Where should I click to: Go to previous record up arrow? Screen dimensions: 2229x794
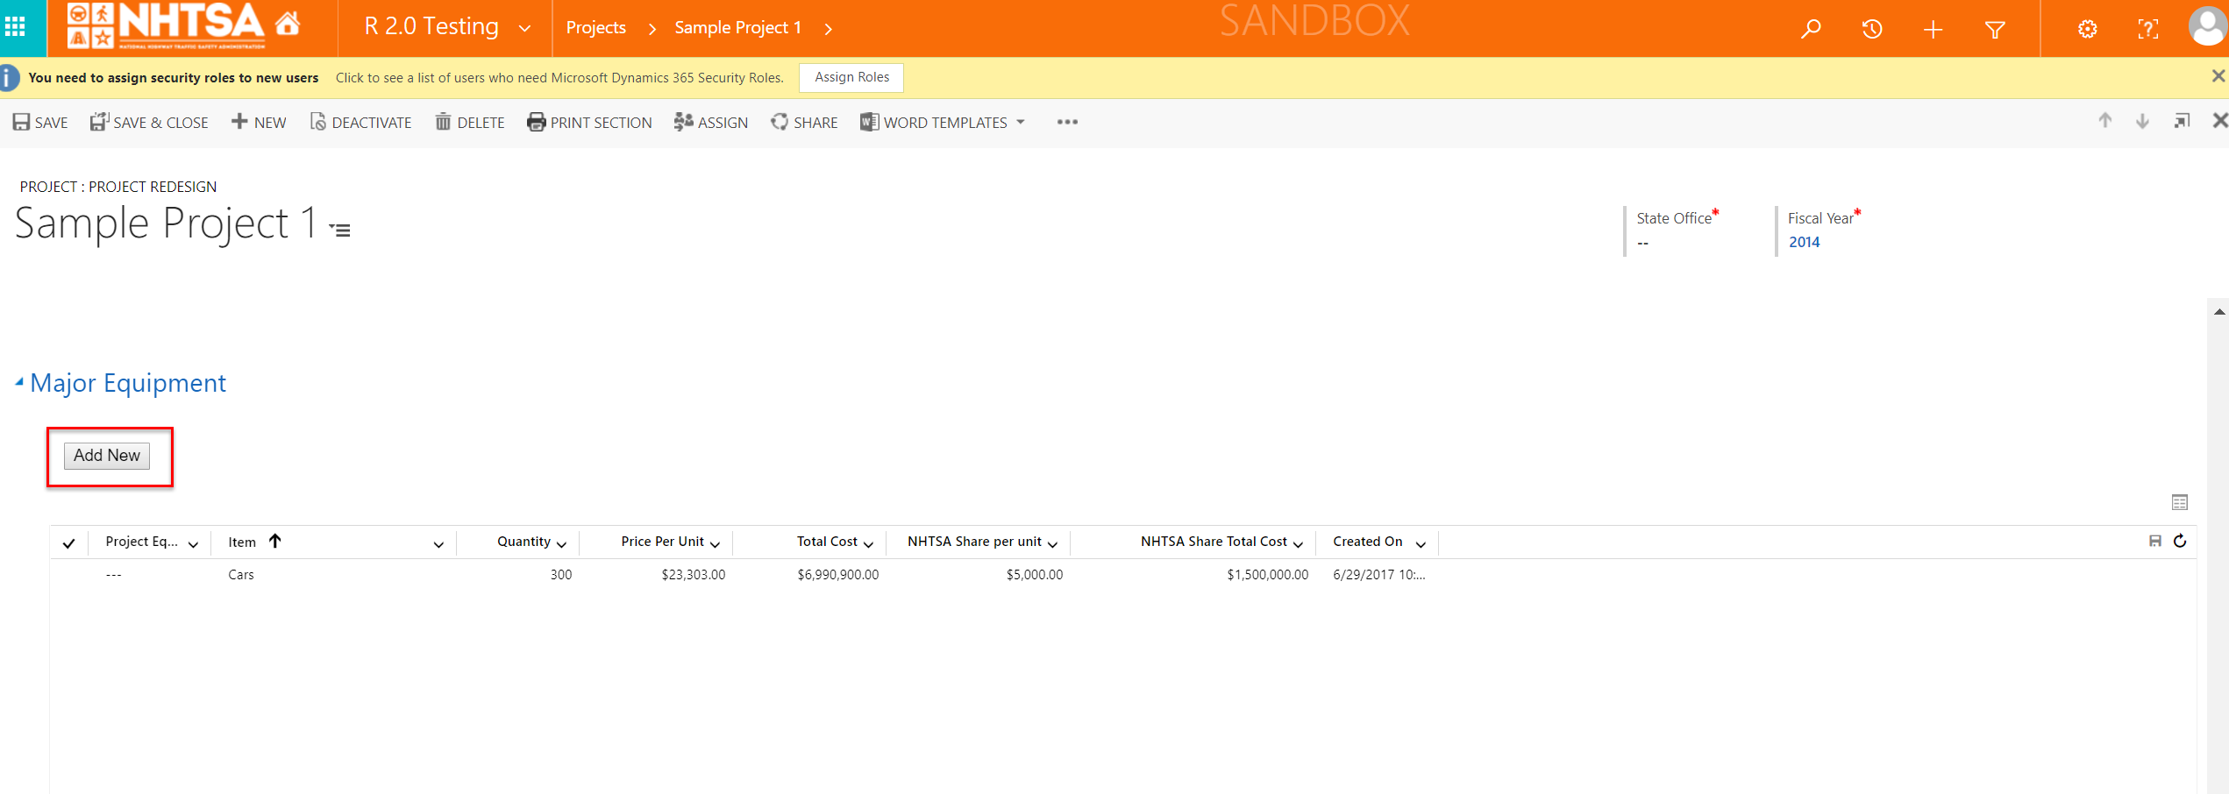(2105, 121)
